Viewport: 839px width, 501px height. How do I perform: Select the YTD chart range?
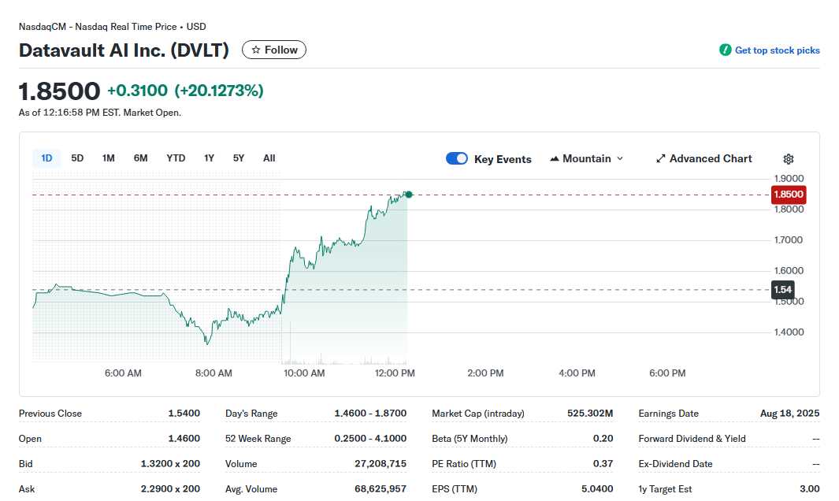point(175,158)
